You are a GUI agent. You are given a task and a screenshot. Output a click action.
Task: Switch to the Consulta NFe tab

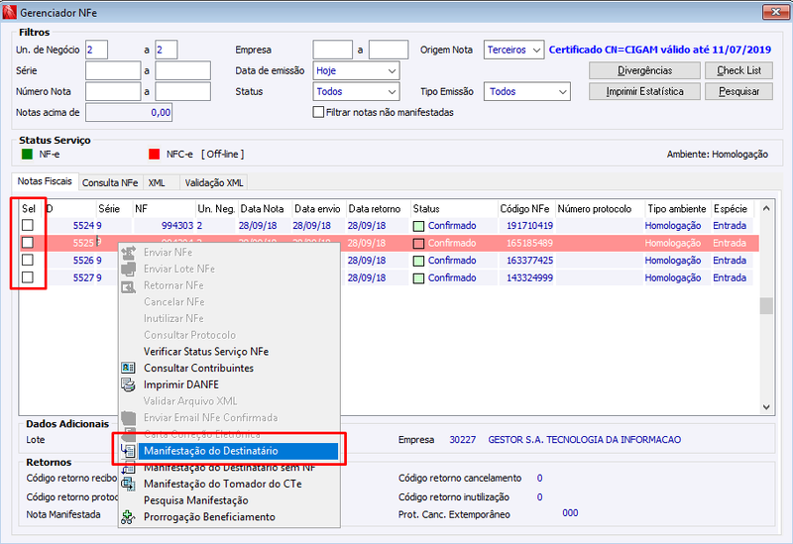110,182
